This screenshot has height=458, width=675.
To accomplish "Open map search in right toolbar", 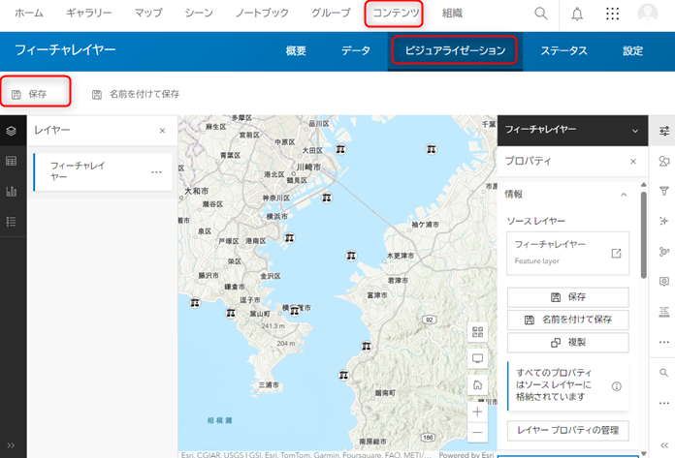I will click(x=664, y=373).
